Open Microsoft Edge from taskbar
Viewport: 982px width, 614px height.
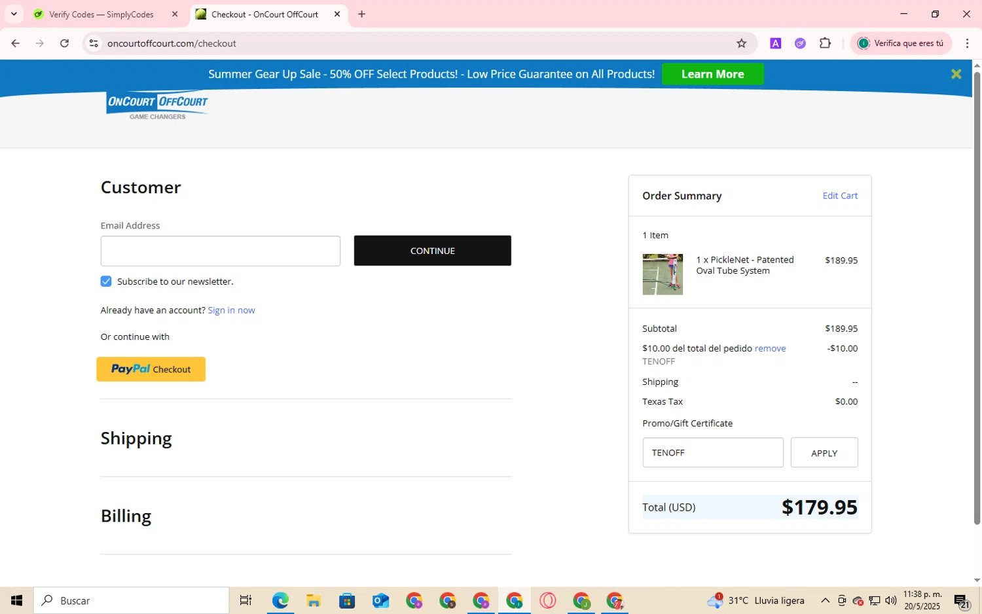280,600
